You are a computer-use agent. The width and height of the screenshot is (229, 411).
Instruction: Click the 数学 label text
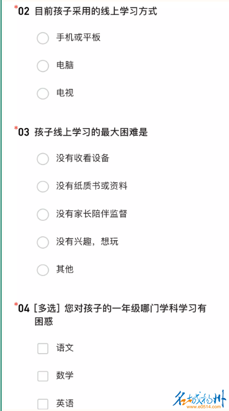tap(65, 376)
